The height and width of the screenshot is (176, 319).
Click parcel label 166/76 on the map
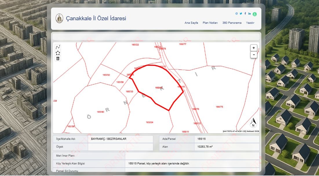point(196,109)
